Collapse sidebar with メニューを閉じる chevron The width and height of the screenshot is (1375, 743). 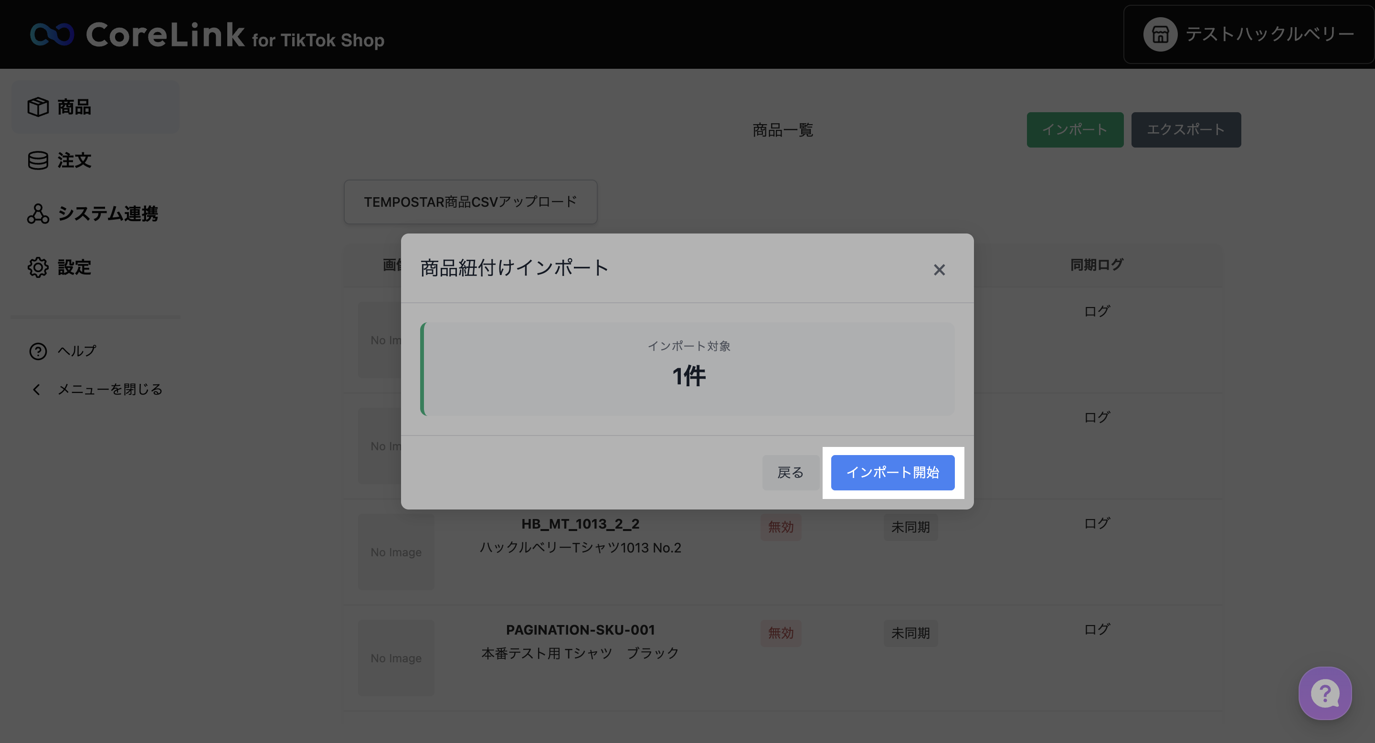point(36,390)
